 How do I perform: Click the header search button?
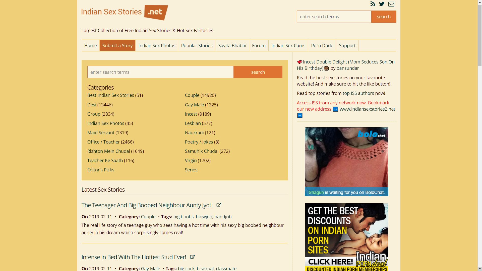[384, 17]
